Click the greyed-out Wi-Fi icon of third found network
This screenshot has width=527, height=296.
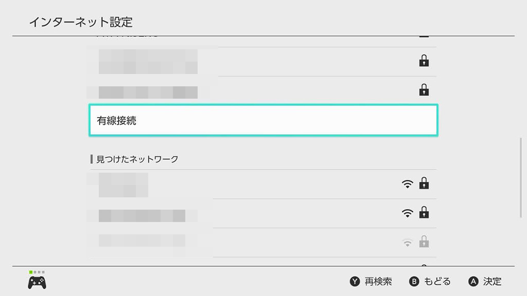click(x=408, y=243)
